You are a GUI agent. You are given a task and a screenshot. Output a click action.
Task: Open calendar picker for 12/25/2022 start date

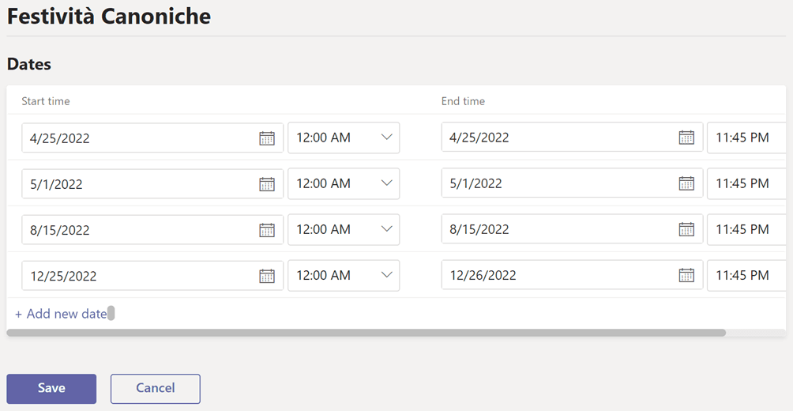266,276
